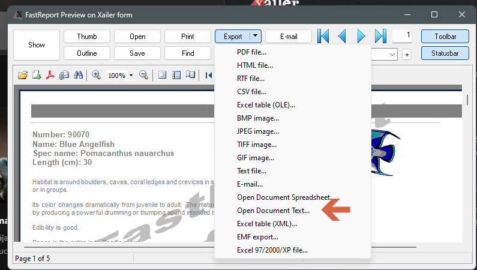Screen dimensions: 477x270
Task: Click the report outline icon in preview toolbar
Action: [x=163, y=75]
